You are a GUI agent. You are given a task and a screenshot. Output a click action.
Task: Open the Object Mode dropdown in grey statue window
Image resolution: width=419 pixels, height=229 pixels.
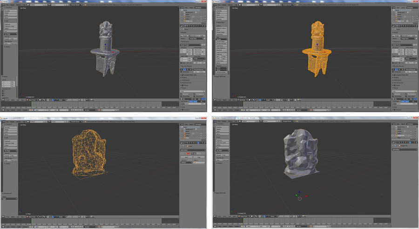point(32,100)
